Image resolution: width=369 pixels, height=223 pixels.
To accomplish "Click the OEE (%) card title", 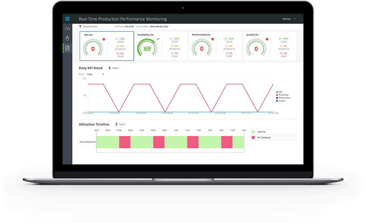I will tap(89, 35).
